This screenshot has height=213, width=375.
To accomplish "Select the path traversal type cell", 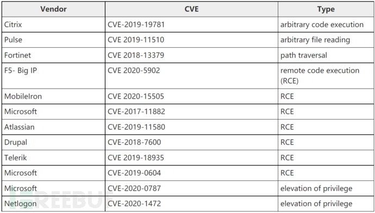I will pyautogui.click(x=326, y=55).
